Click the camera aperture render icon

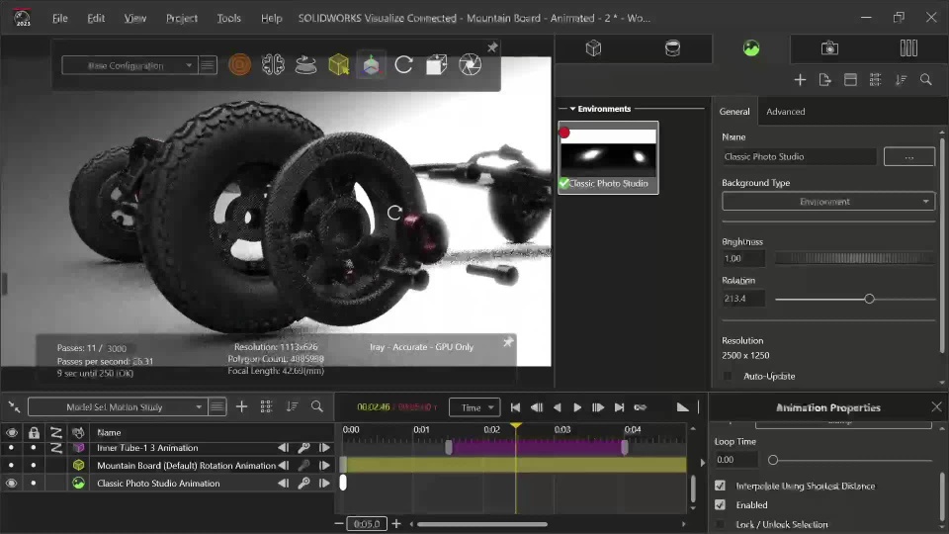[x=471, y=65]
